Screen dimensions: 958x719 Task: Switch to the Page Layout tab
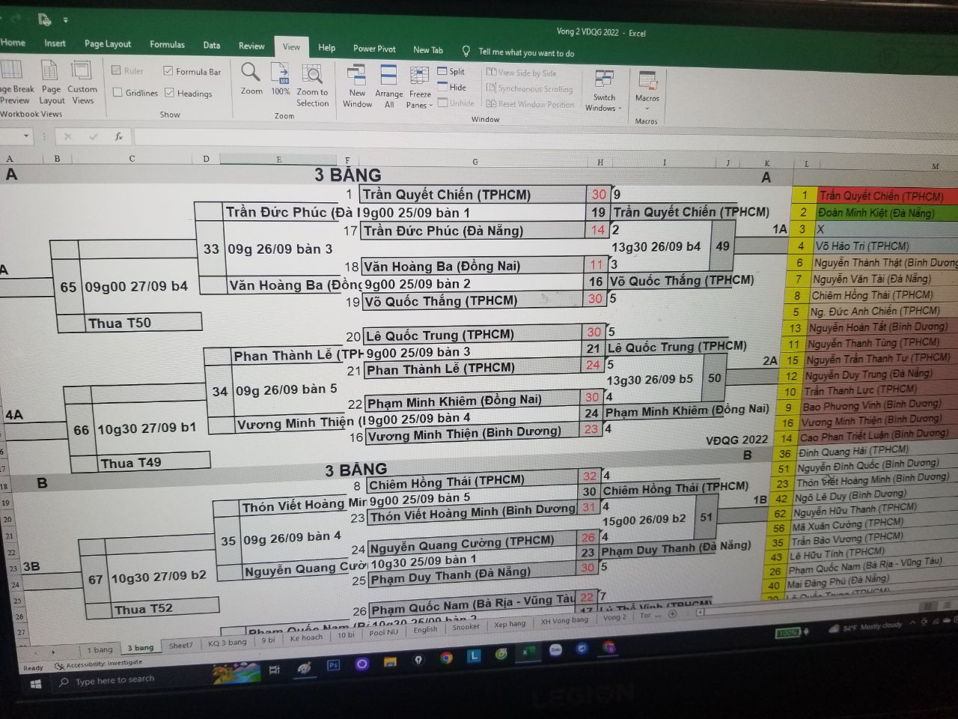click(x=108, y=44)
